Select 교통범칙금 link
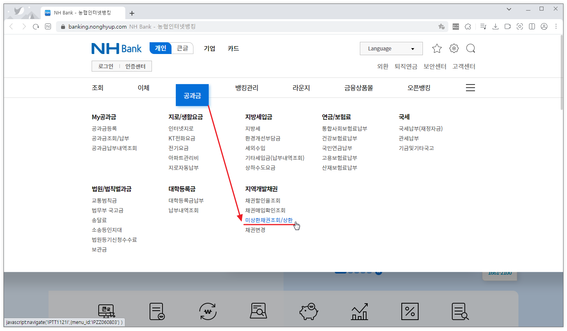This screenshot has width=567, height=331. coord(104,201)
